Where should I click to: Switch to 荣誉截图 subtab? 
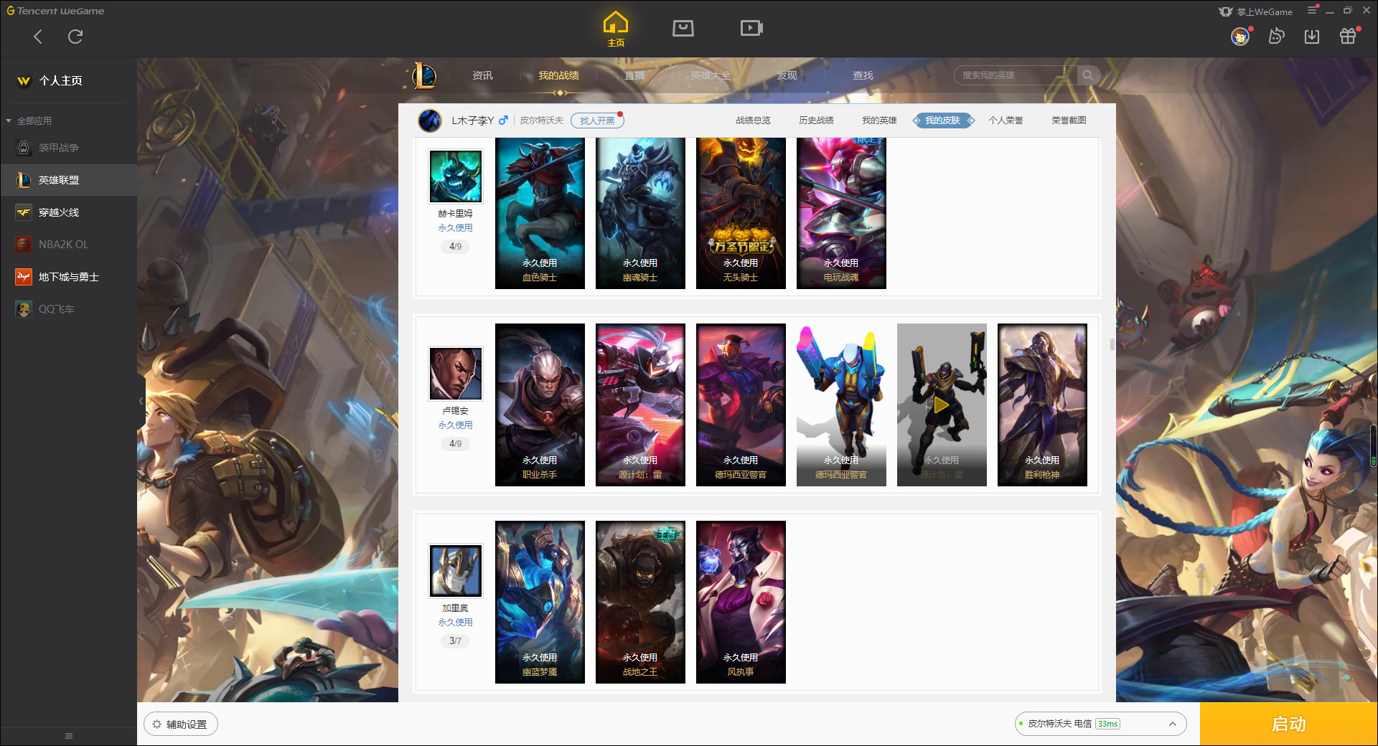(1069, 121)
